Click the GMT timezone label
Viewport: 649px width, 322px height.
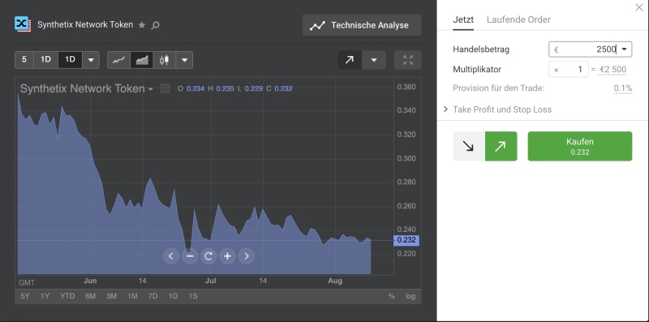(27, 282)
